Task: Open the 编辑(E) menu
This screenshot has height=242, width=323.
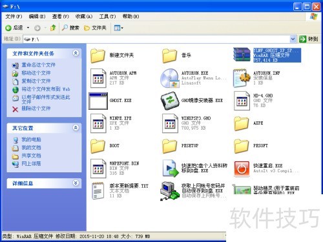Action: [x=37, y=17]
